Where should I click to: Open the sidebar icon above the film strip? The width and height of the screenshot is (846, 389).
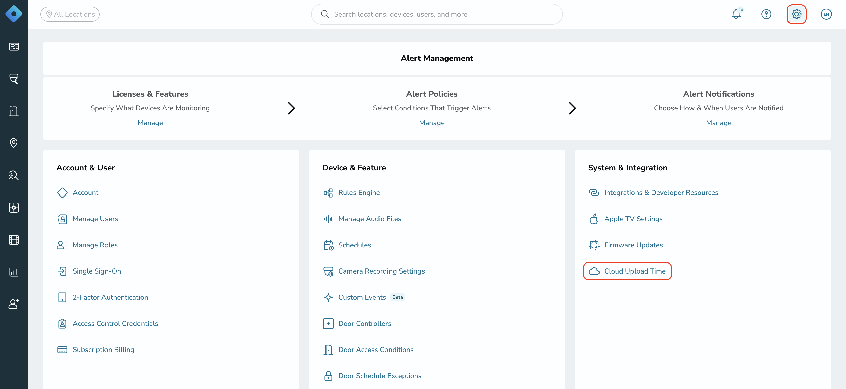(x=14, y=208)
